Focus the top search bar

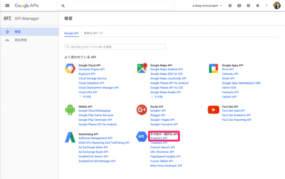[115, 6]
